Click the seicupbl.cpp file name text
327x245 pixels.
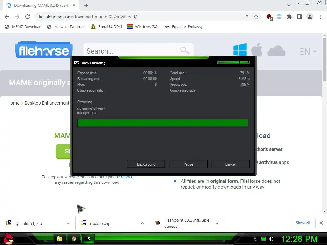87,113
